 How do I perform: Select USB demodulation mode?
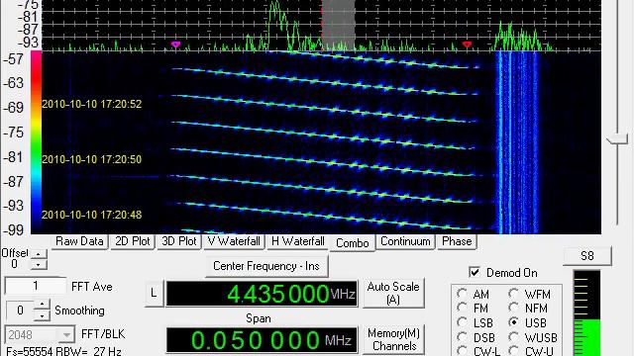514,322
